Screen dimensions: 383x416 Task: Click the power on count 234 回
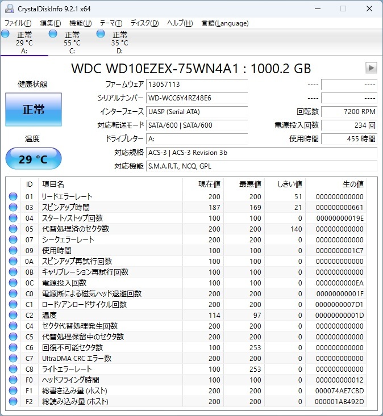pyautogui.click(x=349, y=125)
